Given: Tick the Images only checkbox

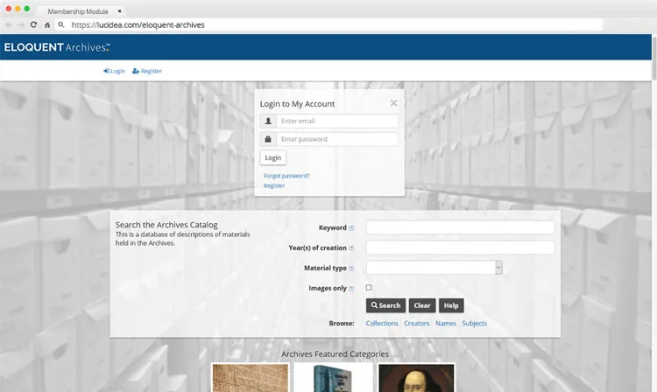Looking at the screenshot, I should (369, 287).
